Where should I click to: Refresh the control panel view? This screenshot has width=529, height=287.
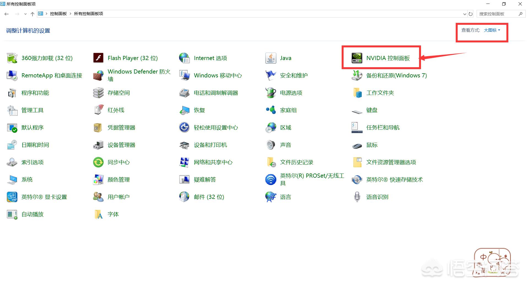click(x=471, y=14)
